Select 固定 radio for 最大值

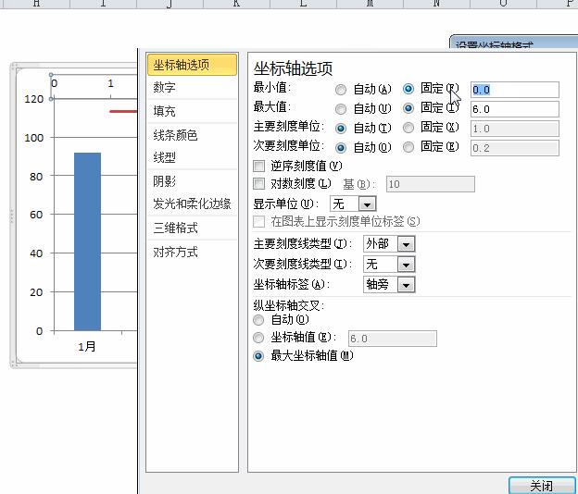(408, 109)
